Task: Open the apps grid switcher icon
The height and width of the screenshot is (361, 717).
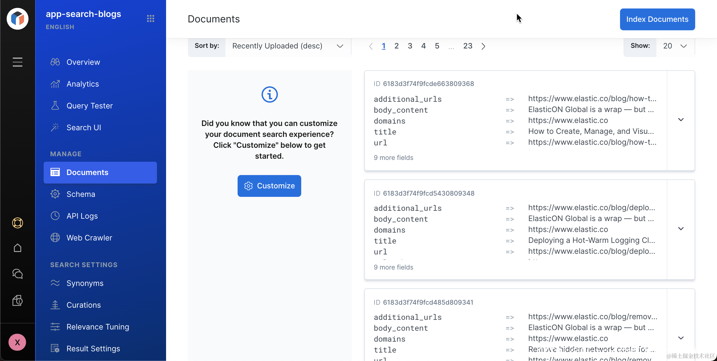Action: click(x=151, y=18)
